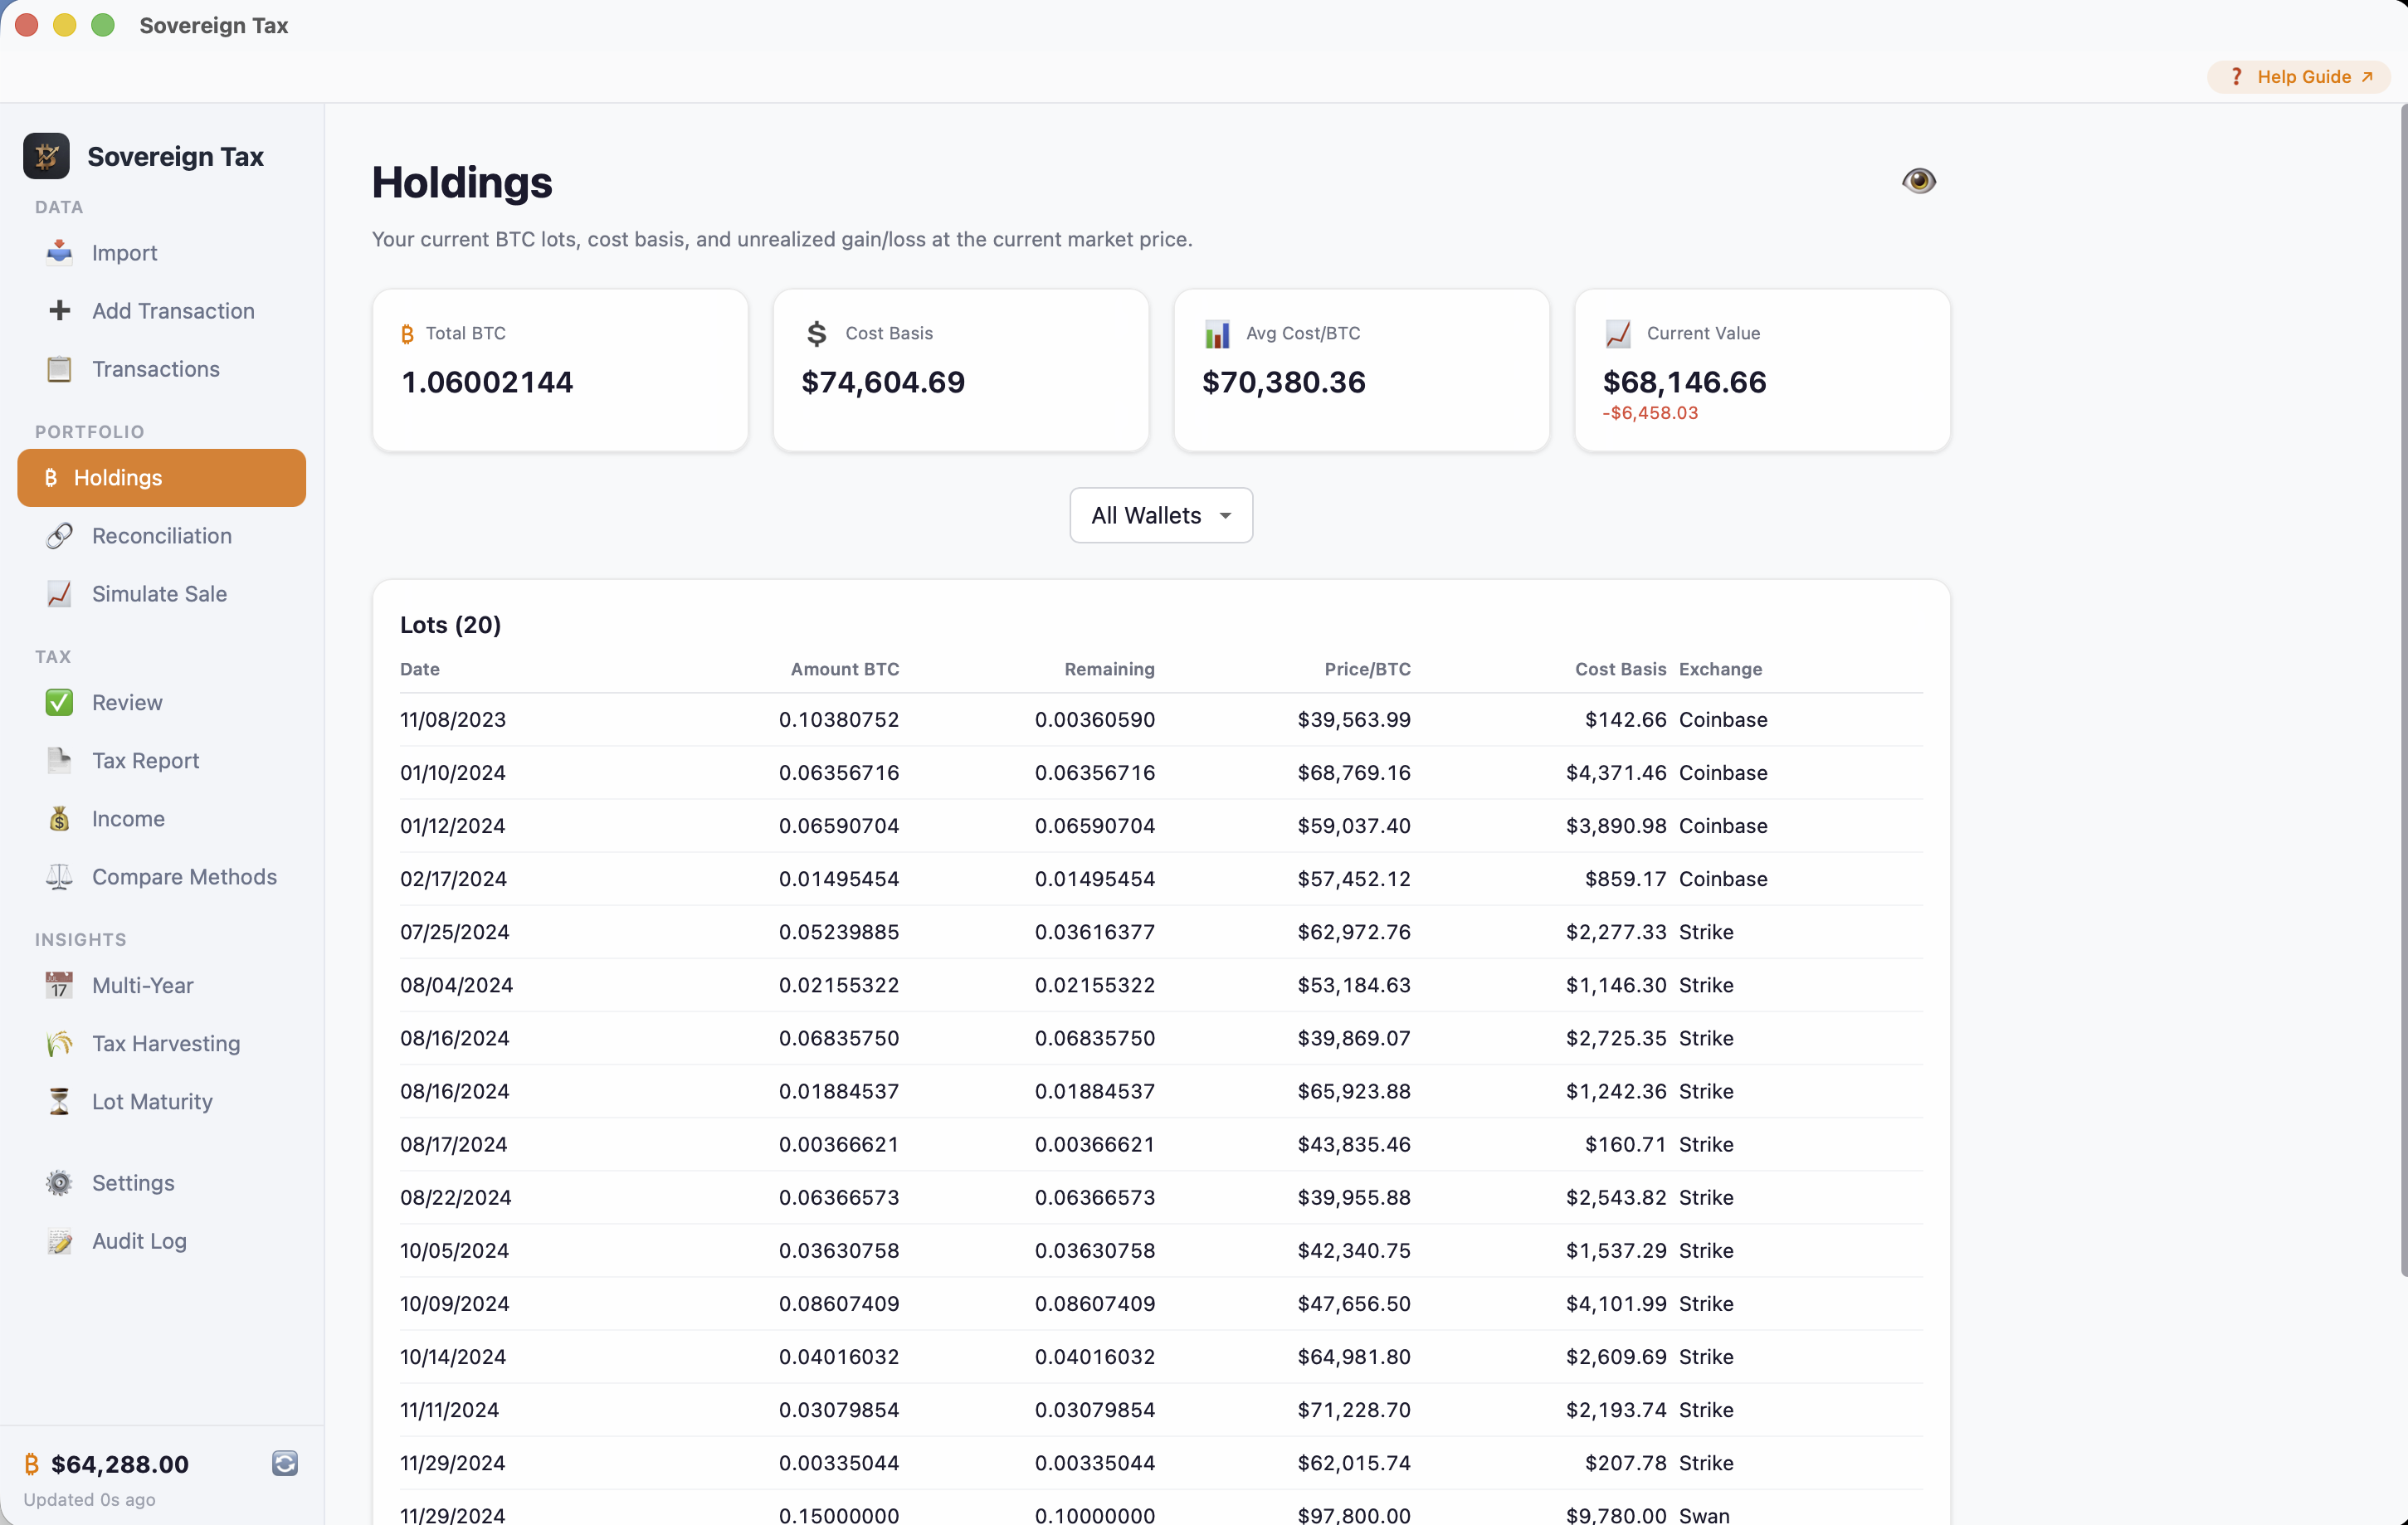The image size is (2408, 1525).
Task: Open Multi-Year insights
Action: click(142, 985)
